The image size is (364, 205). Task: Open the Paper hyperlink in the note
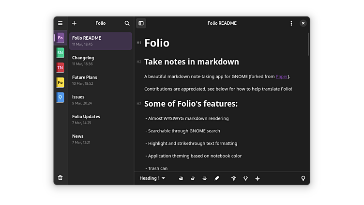point(281,77)
